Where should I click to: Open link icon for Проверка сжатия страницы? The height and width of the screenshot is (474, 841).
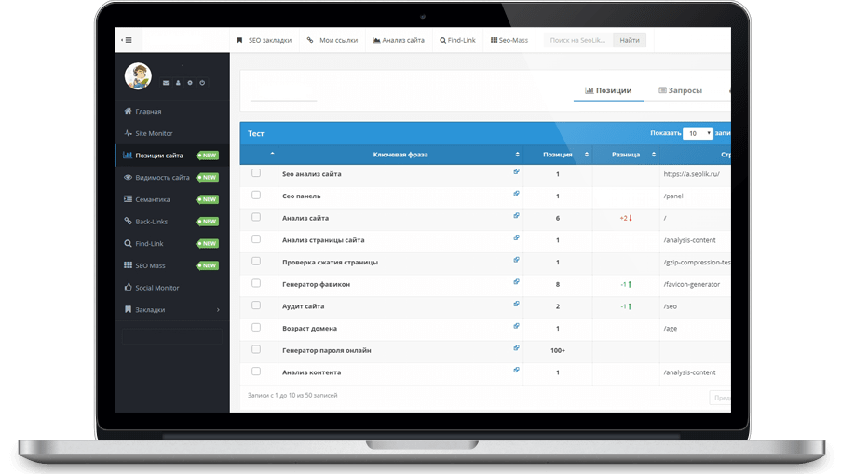coord(516,260)
